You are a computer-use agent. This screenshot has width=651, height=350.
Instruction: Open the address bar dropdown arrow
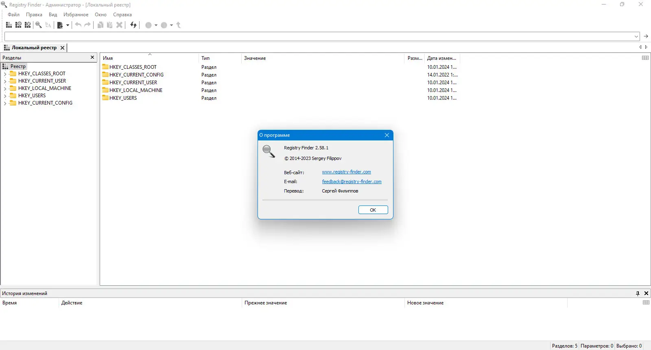point(636,37)
